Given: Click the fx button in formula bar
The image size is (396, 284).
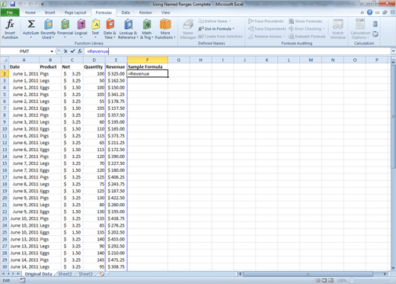Looking at the screenshot, I should [80, 51].
